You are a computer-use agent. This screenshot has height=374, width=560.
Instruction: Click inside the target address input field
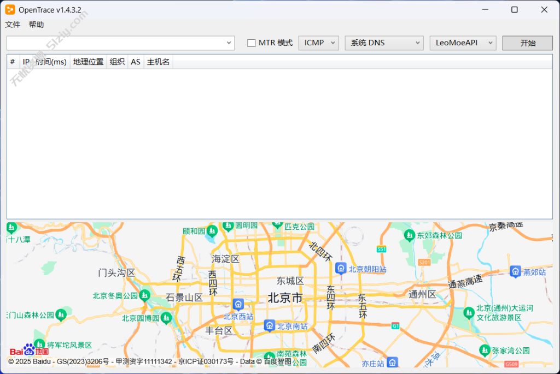point(109,43)
